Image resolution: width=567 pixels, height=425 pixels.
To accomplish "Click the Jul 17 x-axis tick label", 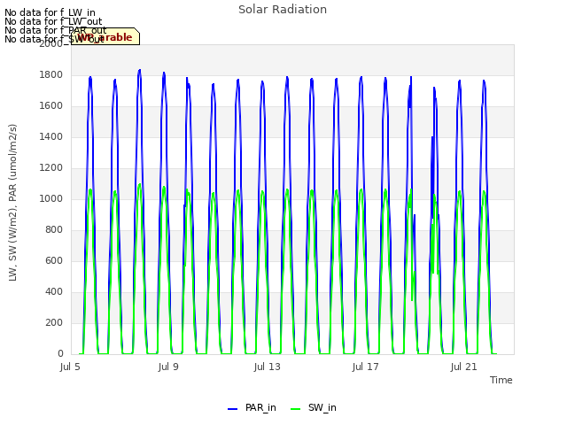I will (366, 367).
